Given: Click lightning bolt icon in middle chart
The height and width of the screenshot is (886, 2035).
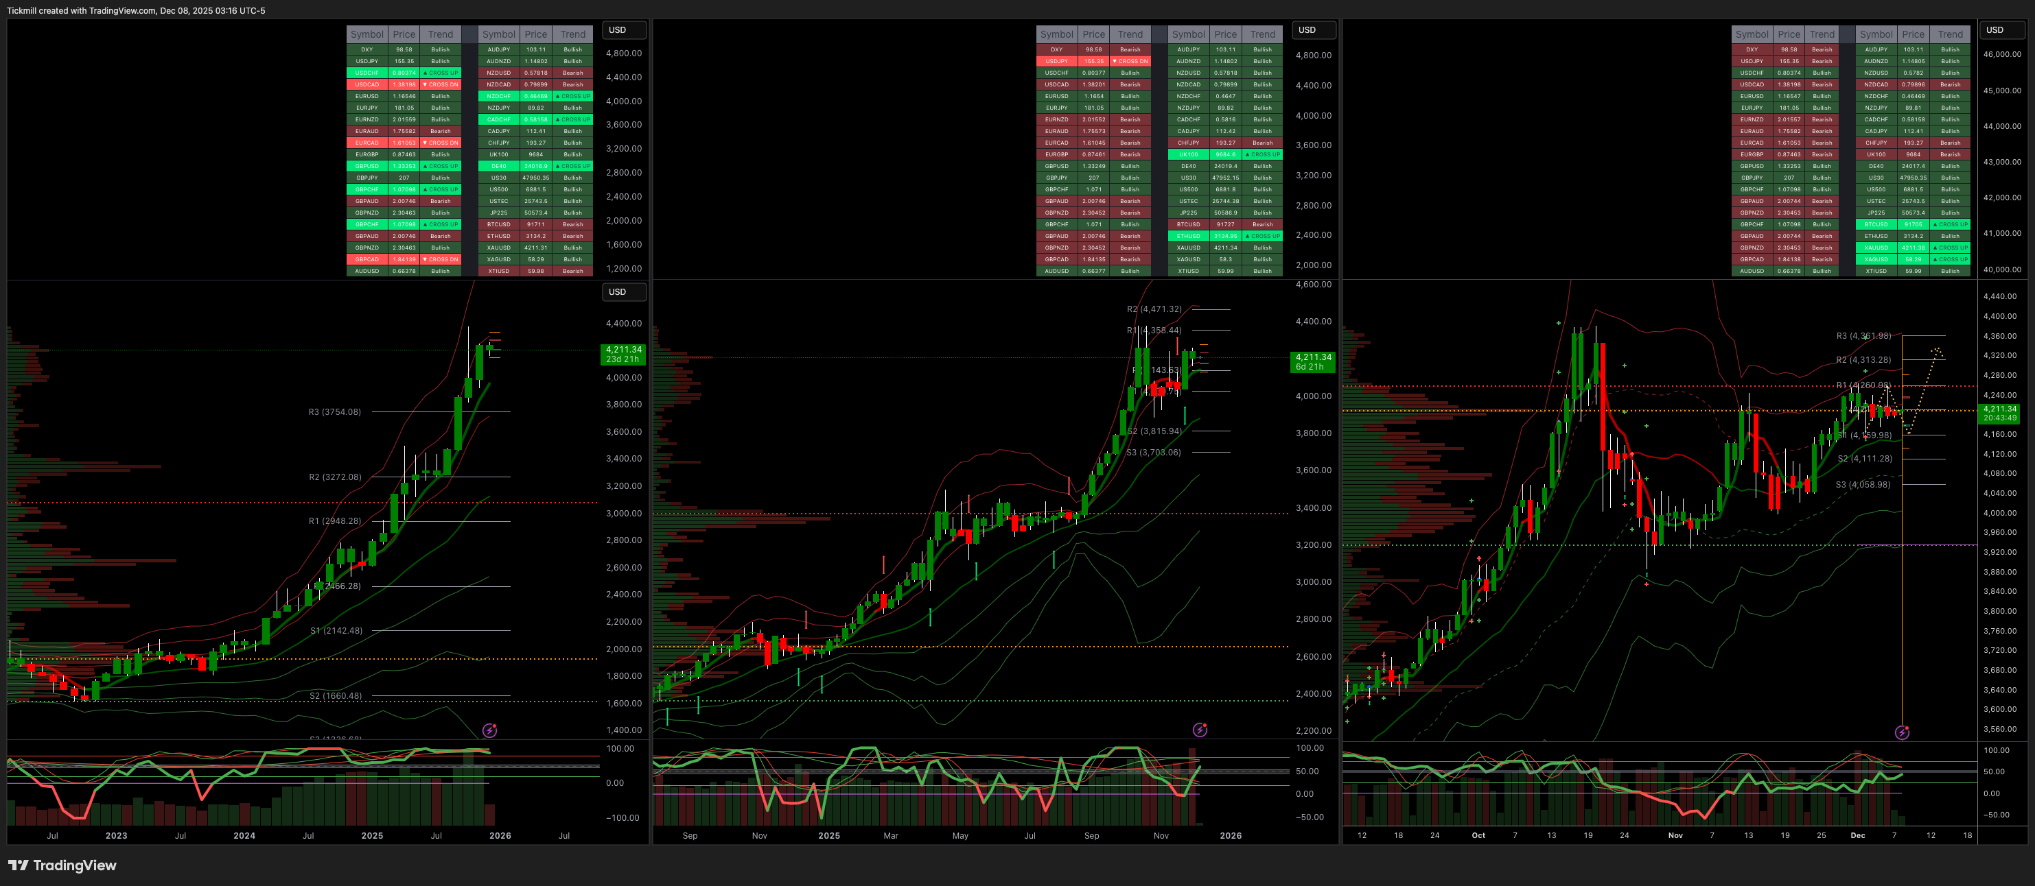Looking at the screenshot, I should tap(1200, 730).
